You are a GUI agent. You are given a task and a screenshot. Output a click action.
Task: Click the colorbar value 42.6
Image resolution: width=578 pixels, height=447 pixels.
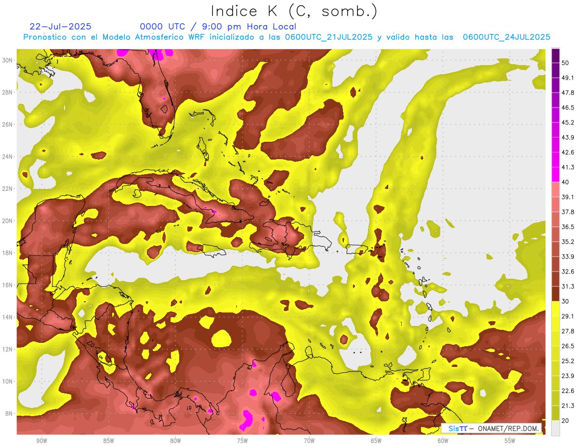click(x=568, y=152)
